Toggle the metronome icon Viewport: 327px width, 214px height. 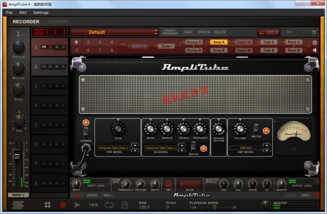click(125, 205)
